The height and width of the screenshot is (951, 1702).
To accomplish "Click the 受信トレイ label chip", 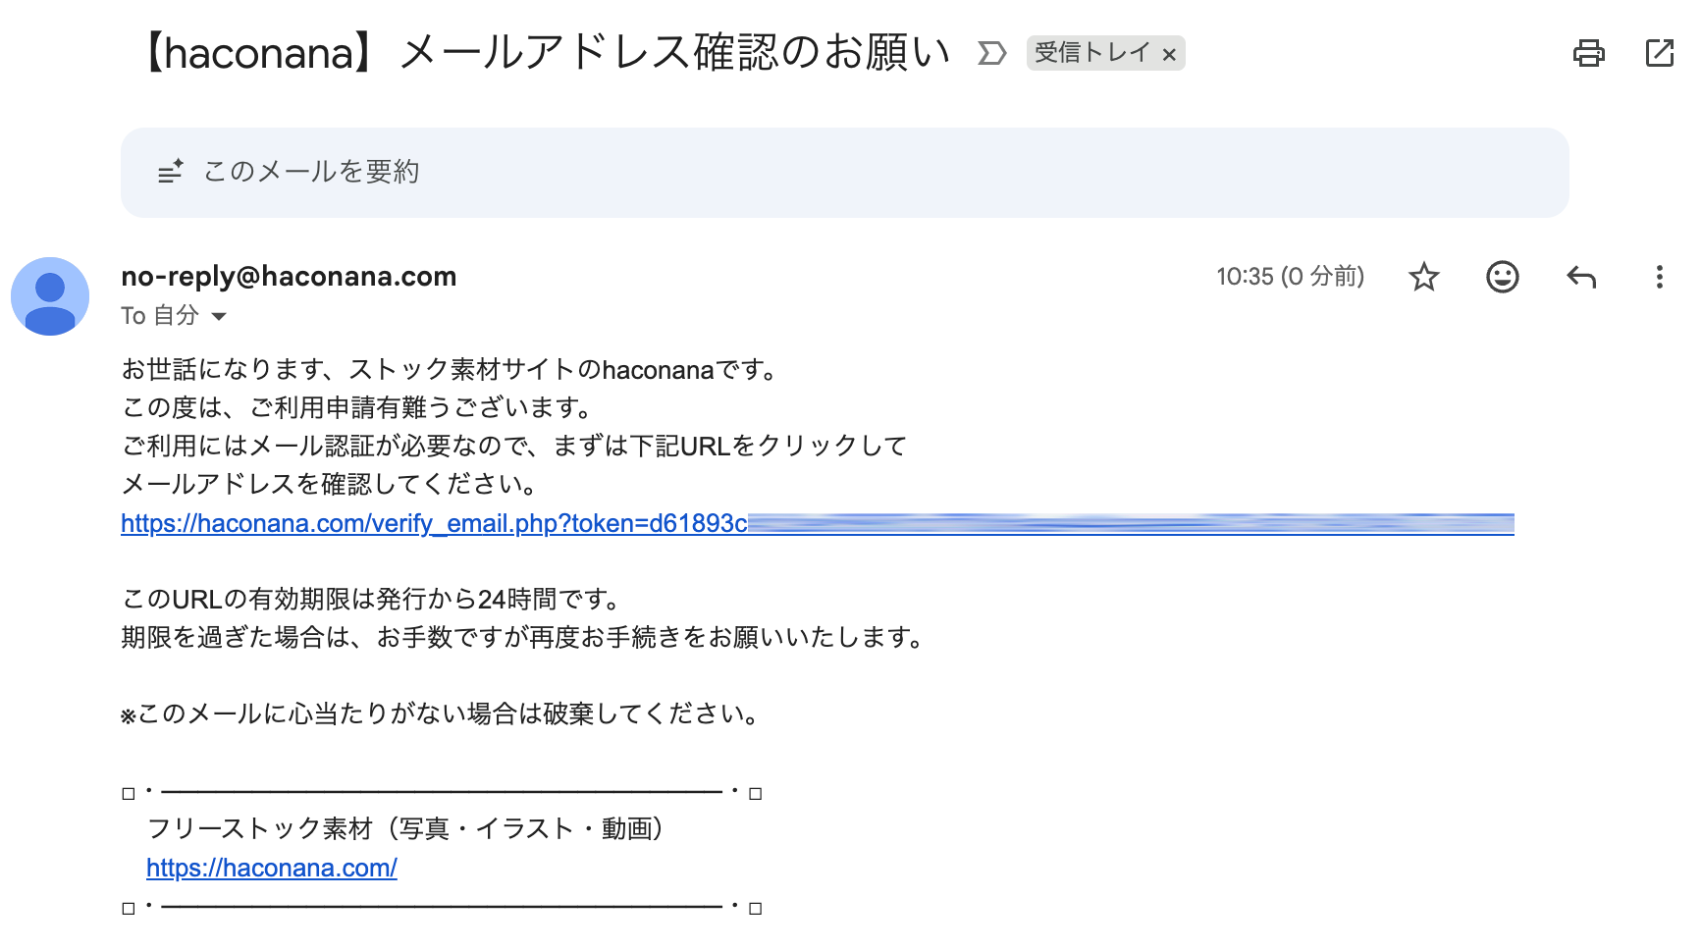I will [1090, 53].
